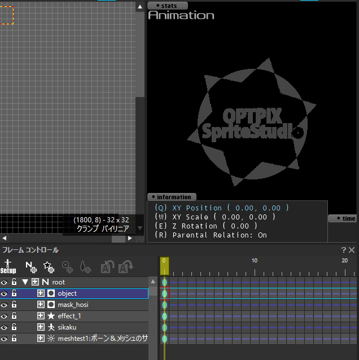Click cell map horizontal scroll-left arrow
This screenshot has height=360, width=359.
point(4,238)
